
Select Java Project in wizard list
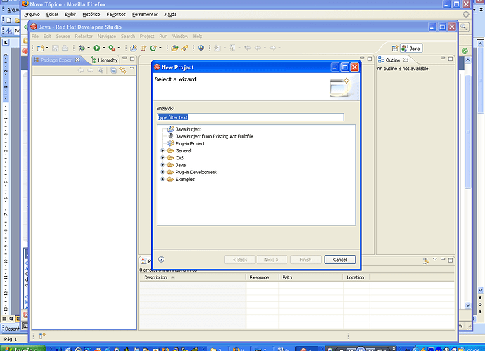coord(188,129)
